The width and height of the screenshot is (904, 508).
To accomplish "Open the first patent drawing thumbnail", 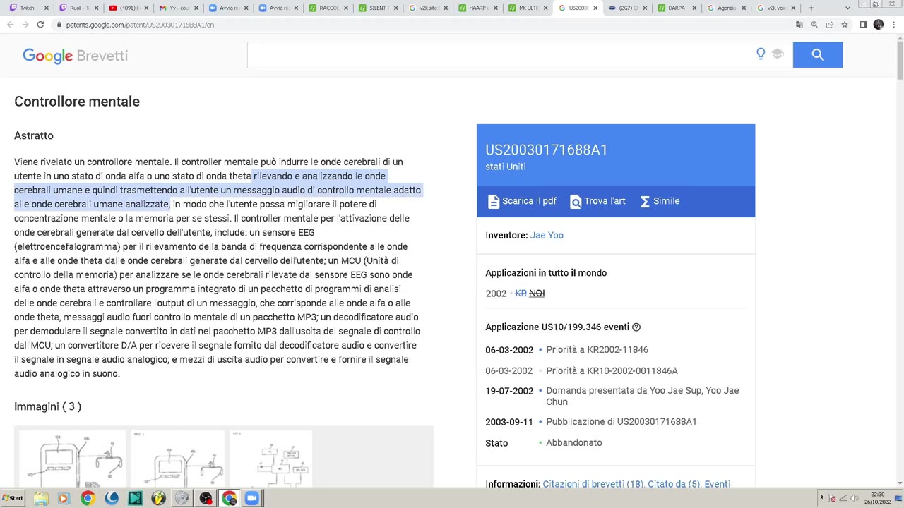I will (x=72, y=459).
